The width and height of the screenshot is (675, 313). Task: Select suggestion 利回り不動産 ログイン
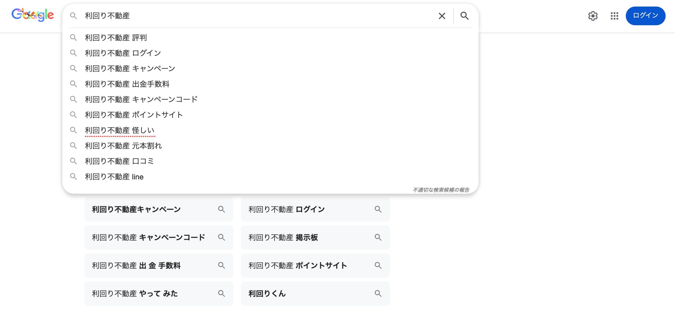(123, 53)
